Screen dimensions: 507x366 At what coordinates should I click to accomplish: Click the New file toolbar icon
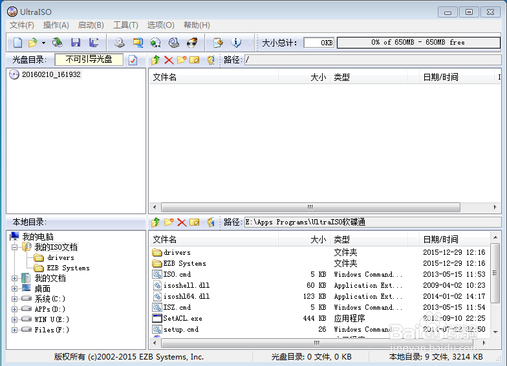coord(18,43)
